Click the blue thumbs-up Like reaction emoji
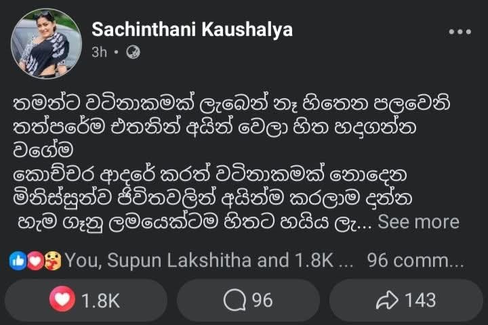This screenshot has width=488, height=325. tap(16, 261)
